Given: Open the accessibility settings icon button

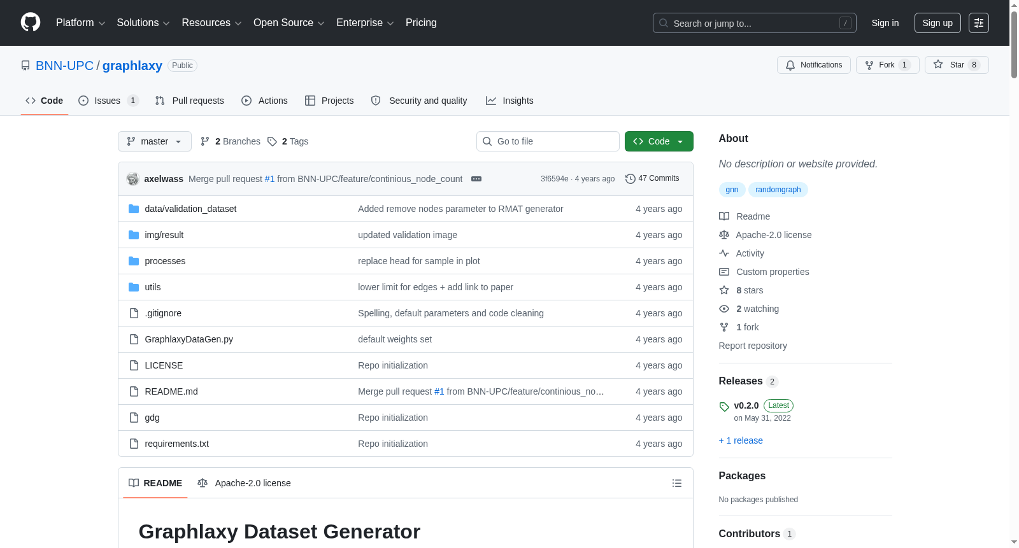Looking at the screenshot, I should (x=978, y=23).
